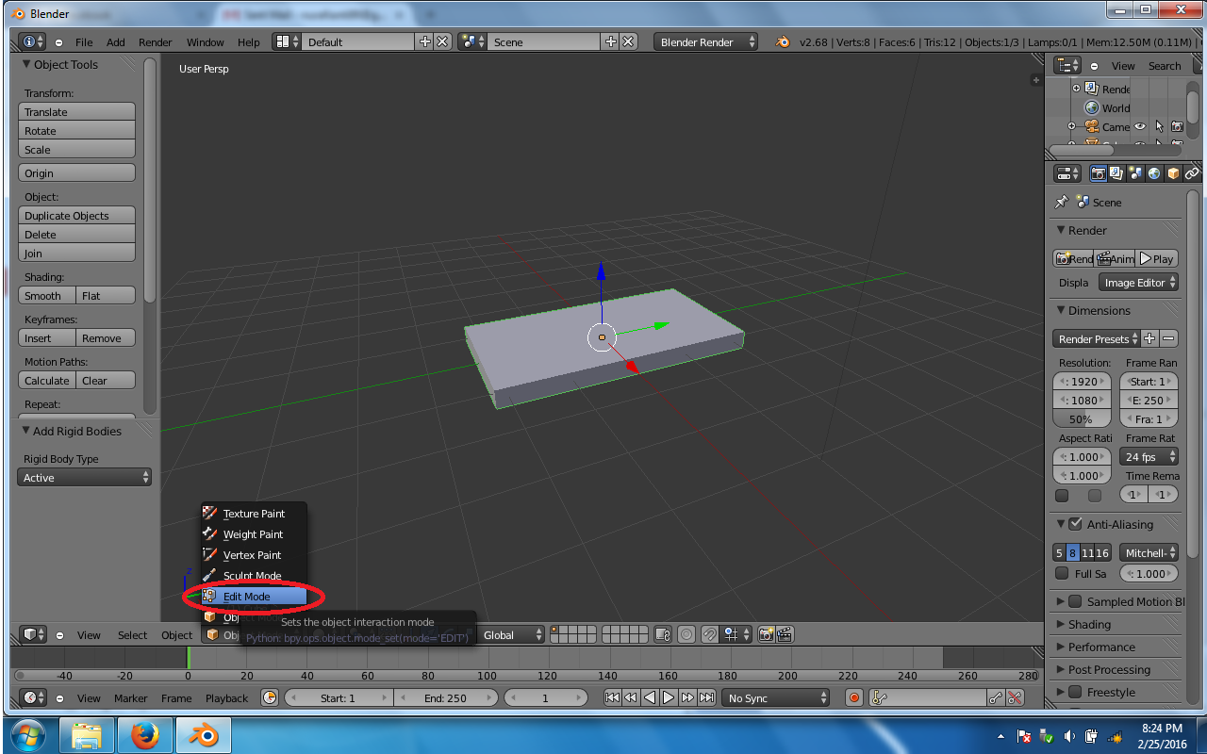Choose Edit Mode from mode menu
Screen dimensions: 1207x754
click(253, 596)
